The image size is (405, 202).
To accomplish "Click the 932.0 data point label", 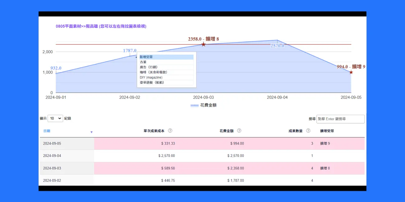I will (x=56, y=68).
